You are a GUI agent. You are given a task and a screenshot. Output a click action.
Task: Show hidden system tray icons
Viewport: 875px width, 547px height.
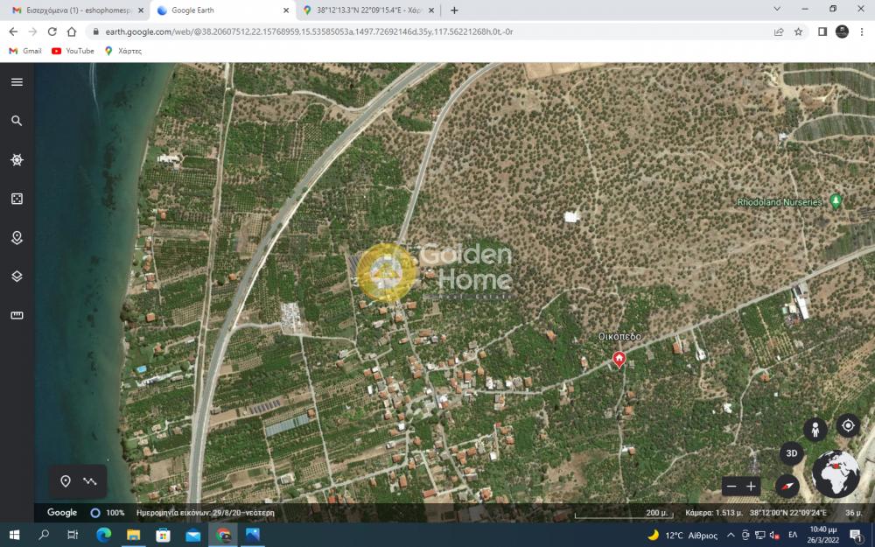pos(731,535)
